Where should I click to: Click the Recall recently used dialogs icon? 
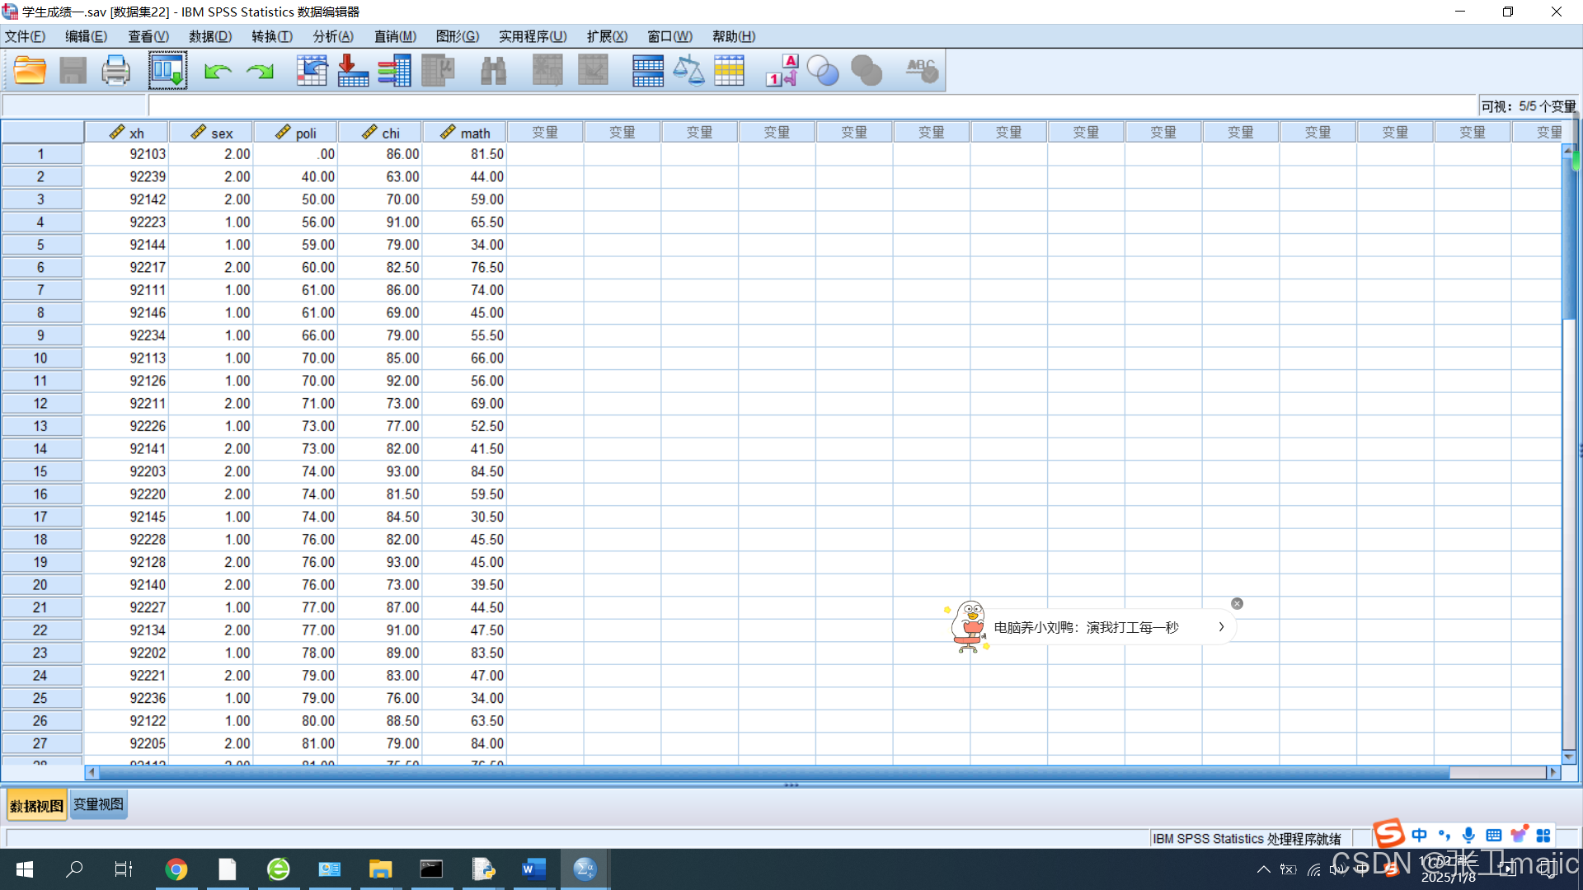pyautogui.click(x=167, y=71)
